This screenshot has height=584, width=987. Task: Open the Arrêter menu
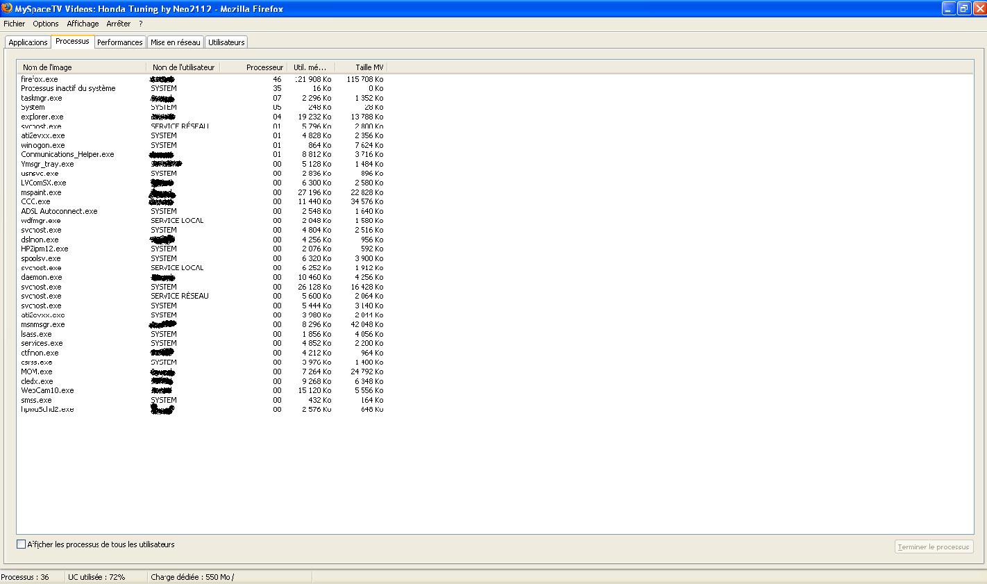119,24
